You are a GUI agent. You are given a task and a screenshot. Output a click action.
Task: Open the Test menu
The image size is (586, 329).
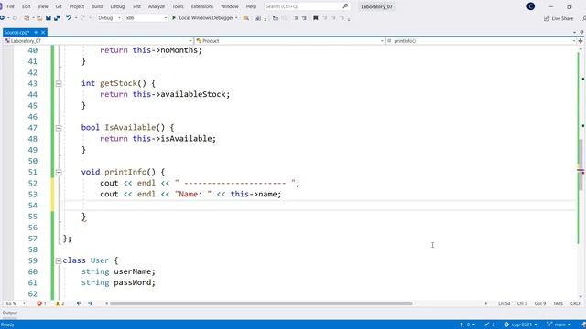(x=136, y=6)
